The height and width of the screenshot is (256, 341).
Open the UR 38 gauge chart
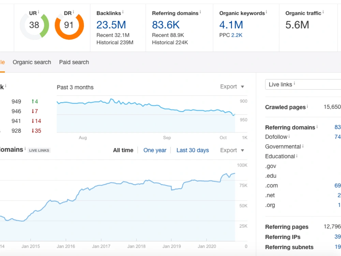(34, 26)
